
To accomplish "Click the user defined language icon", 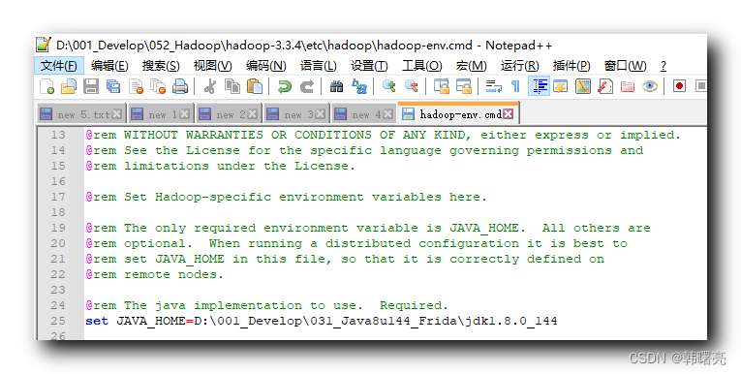I will pos(561,86).
